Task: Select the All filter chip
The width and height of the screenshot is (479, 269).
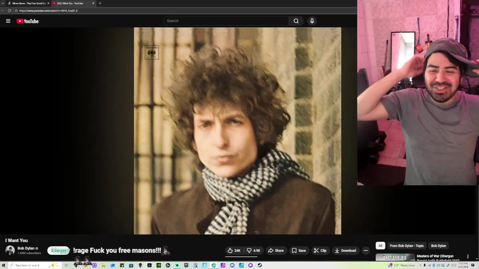Action: pos(380,246)
